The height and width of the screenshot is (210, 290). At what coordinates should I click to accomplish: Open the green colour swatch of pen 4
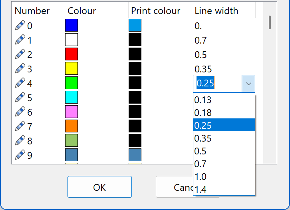(x=72, y=83)
